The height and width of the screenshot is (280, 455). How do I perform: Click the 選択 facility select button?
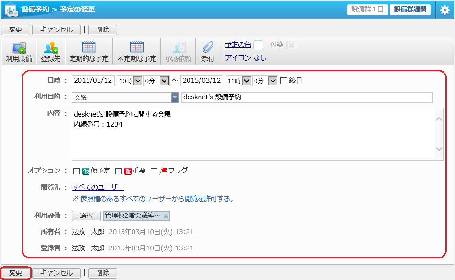(86, 216)
